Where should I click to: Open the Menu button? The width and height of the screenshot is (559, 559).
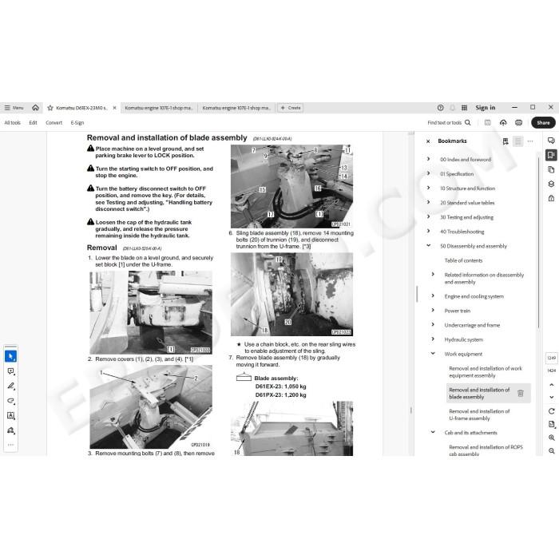[x=14, y=108]
